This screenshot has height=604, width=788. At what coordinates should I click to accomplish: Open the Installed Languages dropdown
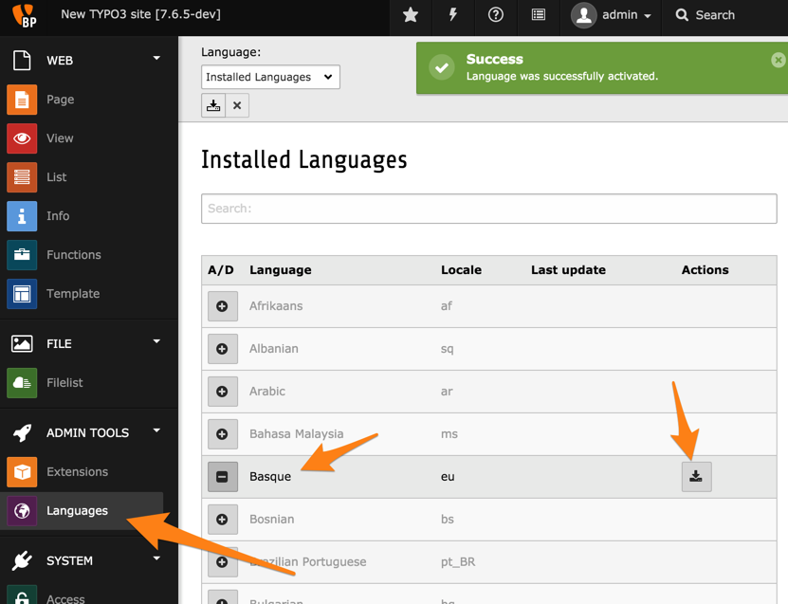point(270,77)
